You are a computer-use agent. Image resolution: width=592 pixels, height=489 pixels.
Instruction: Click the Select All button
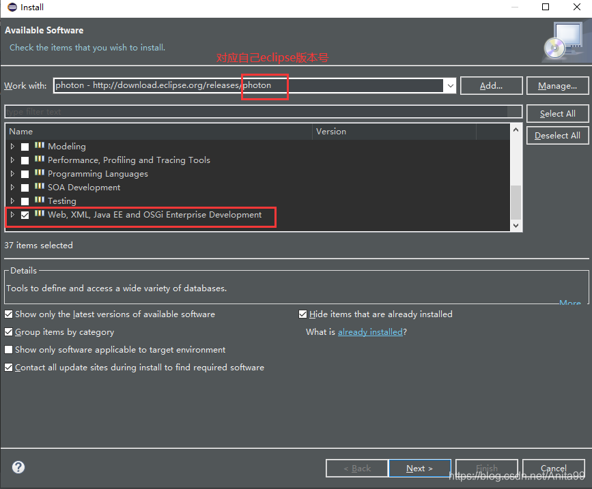pos(557,113)
